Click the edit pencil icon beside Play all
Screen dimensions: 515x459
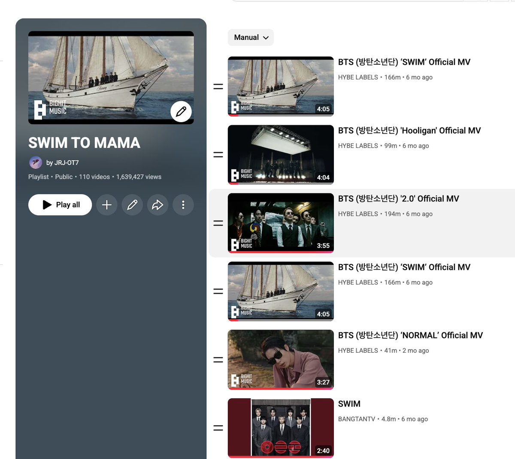tap(132, 205)
